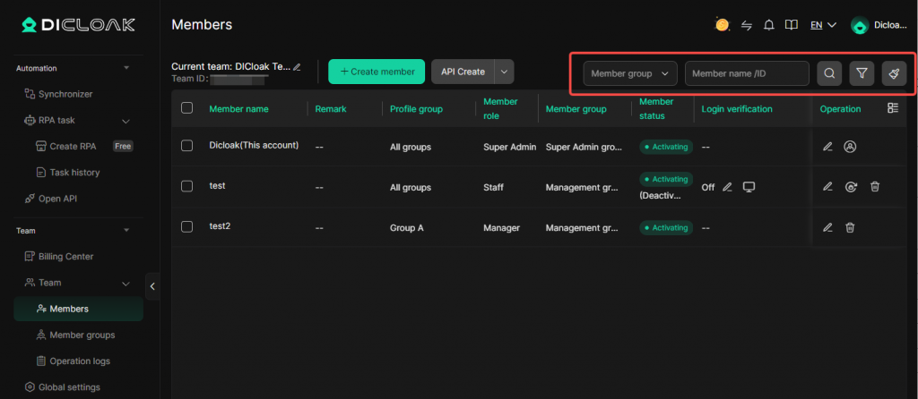Screen dimensions: 918x399
Task: Click the Create member button
Action: [x=377, y=72]
